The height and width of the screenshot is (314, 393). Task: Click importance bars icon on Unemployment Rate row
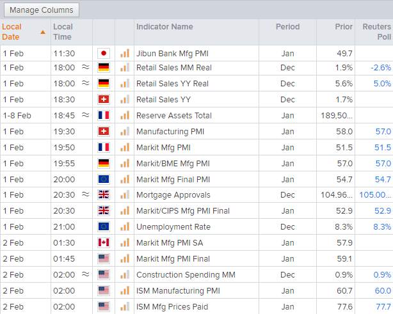coord(125,226)
